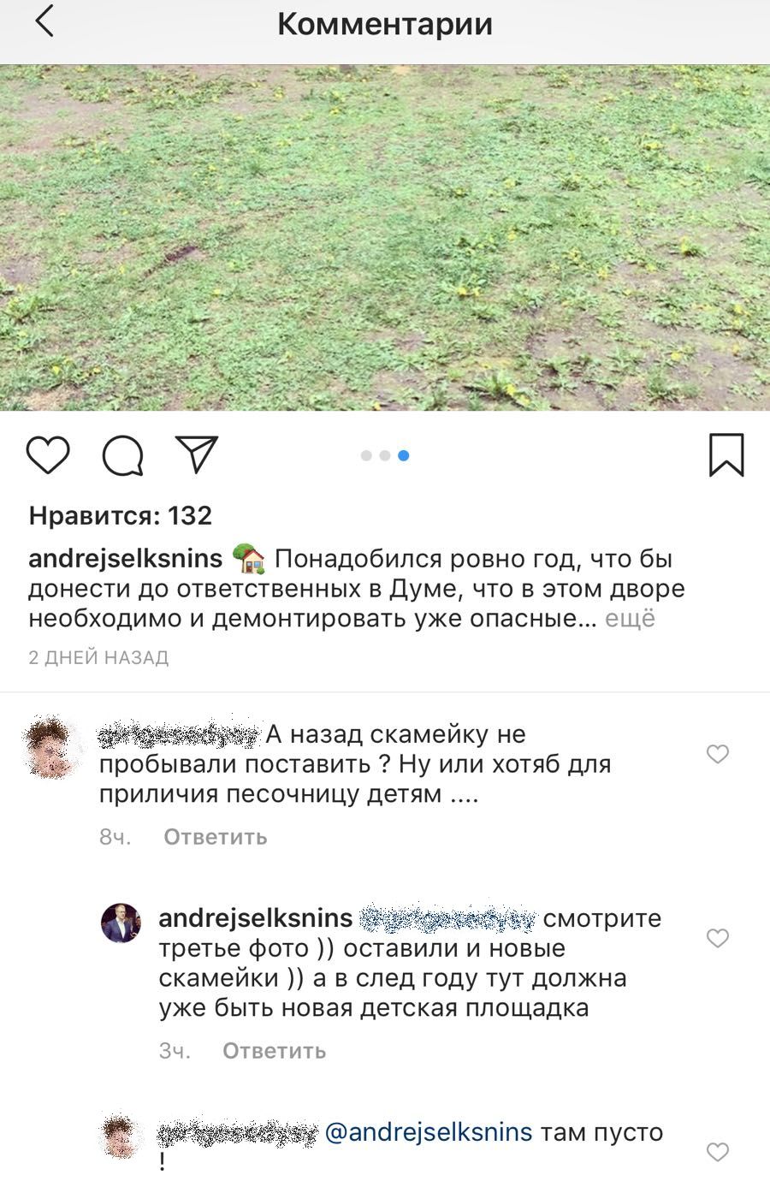Like andrejselksnins reply about третье фото
This screenshot has width=770, height=1187.
coord(717,938)
